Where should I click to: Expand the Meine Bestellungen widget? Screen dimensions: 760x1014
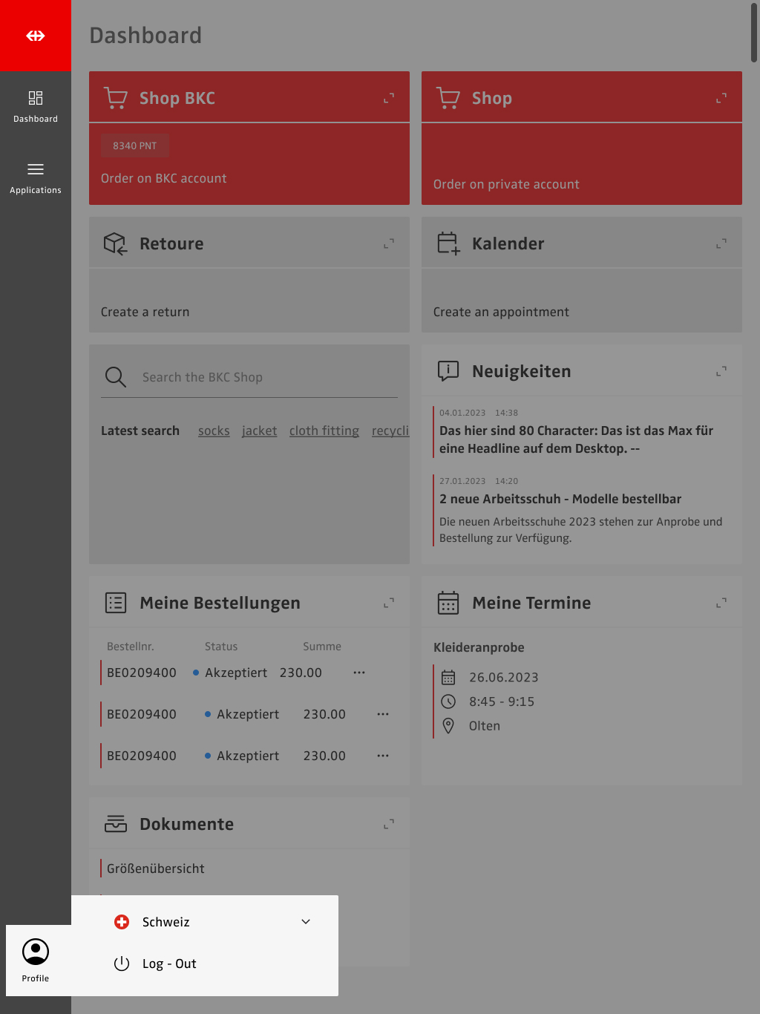pyautogui.click(x=389, y=603)
